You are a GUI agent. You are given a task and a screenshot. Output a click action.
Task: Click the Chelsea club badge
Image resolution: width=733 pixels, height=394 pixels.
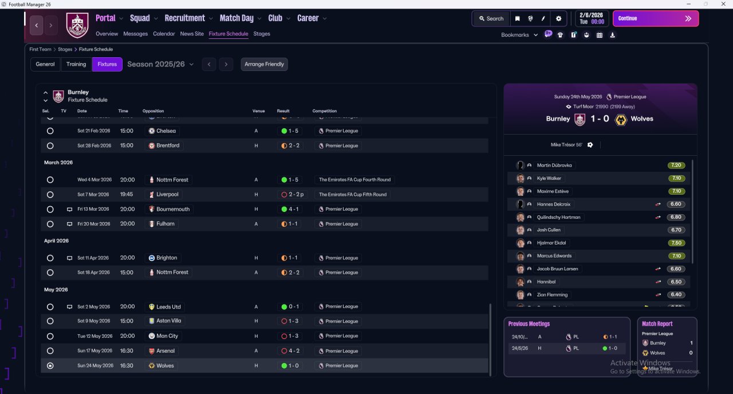(x=151, y=131)
